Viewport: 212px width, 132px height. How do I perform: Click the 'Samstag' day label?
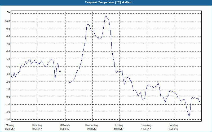coord(146,125)
